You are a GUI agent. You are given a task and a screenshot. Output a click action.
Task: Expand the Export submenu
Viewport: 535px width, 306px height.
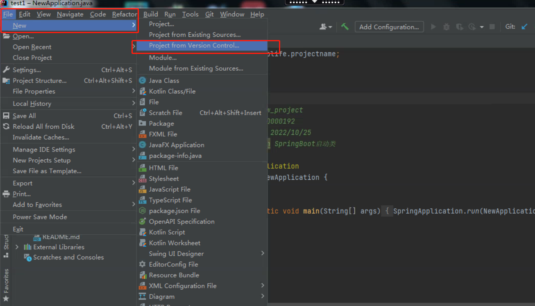point(68,183)
